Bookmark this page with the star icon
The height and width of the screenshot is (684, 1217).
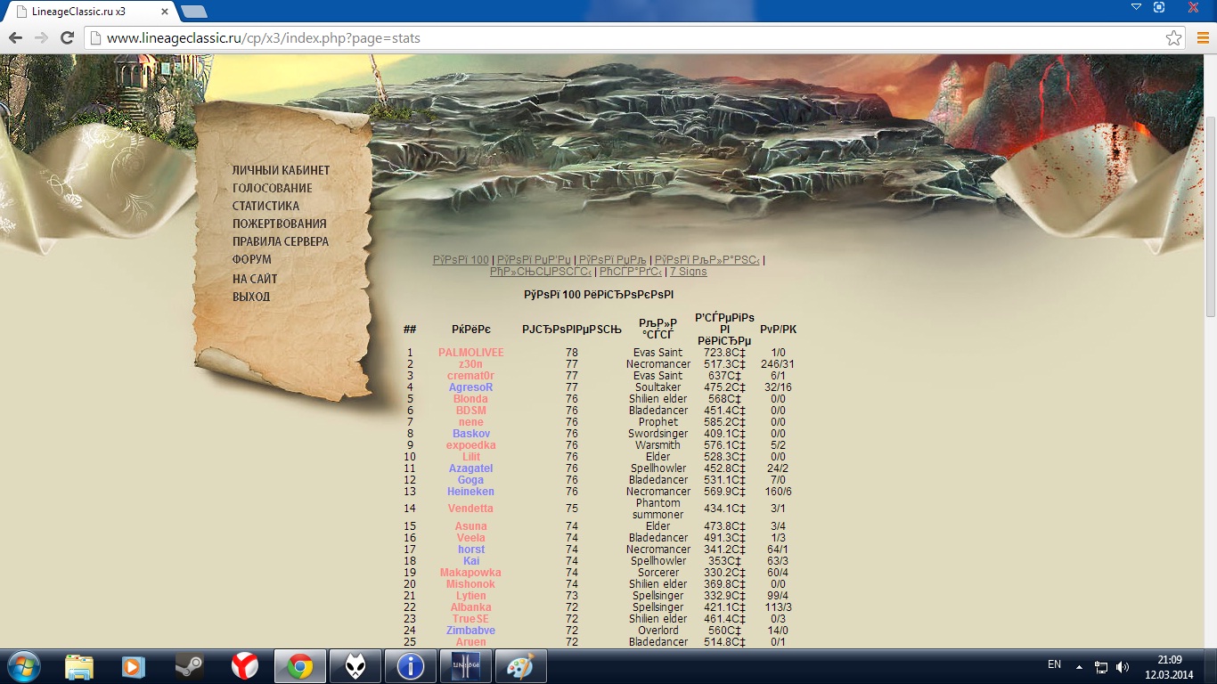1174,38
